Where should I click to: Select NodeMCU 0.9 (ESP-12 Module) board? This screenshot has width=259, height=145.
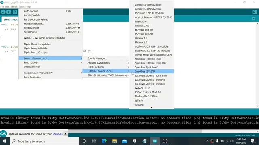tap(152, 47)
